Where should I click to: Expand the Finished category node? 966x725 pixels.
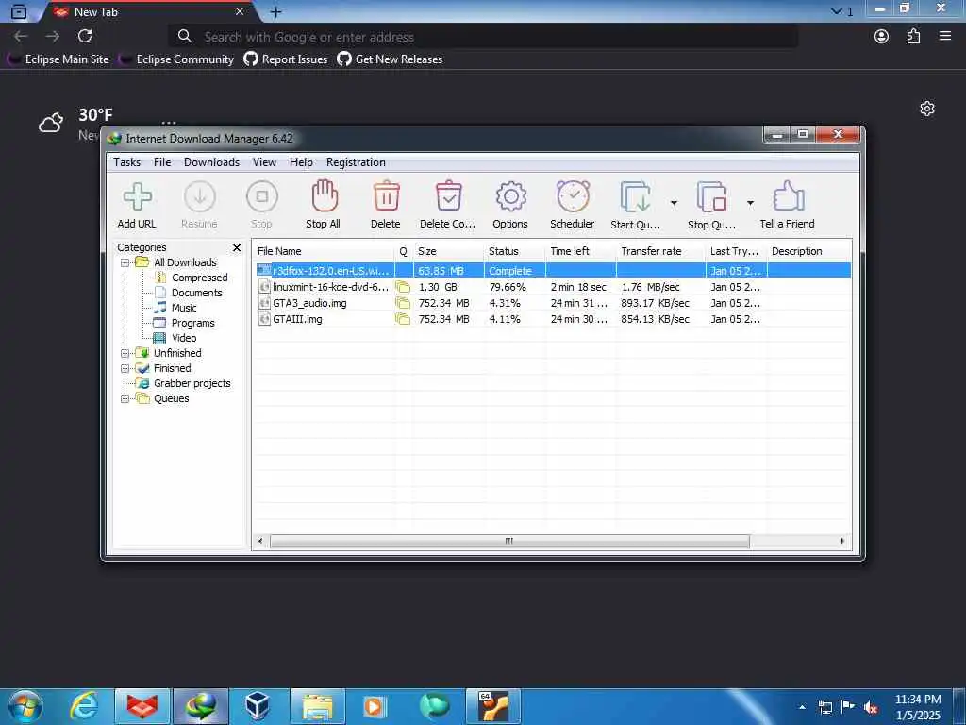point(125,369)
